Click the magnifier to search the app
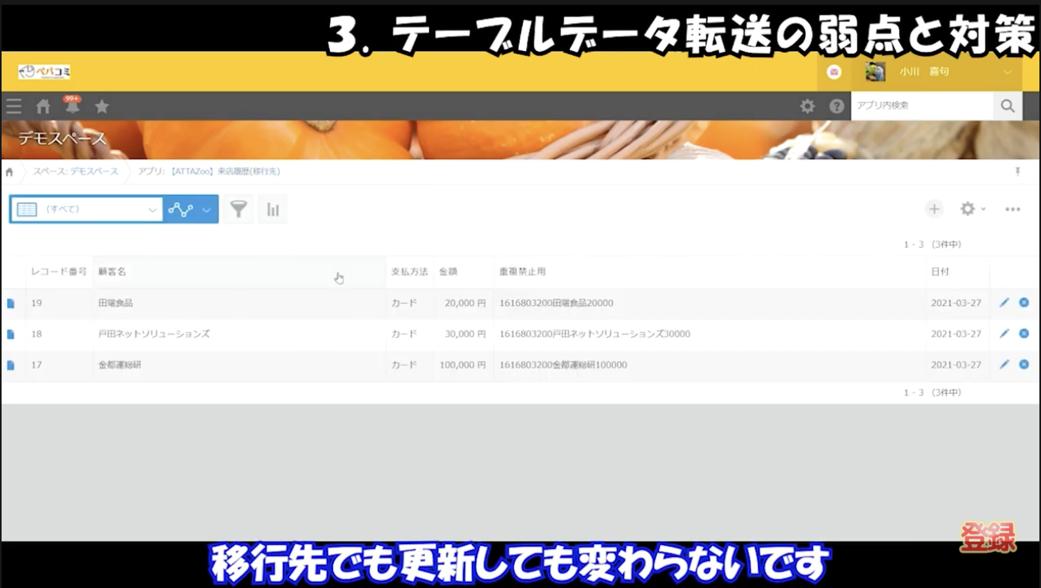 pyautogui.click(x=1008, y=105)
